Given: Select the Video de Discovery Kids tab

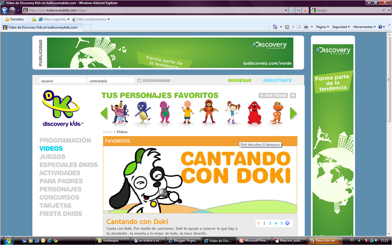Looking at the screenshot, I should (x=42, y=28).
